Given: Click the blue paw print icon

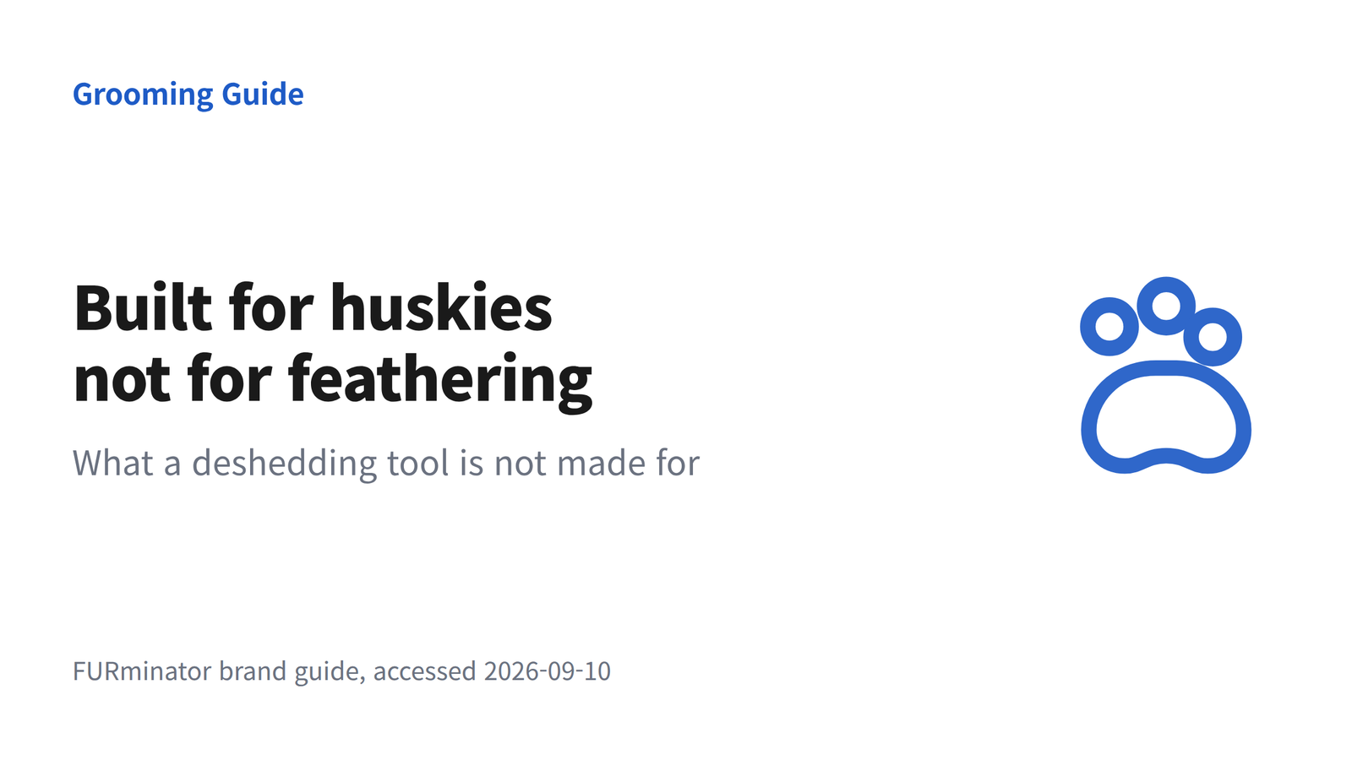Looking at the screenshot, I should pos(1165,375).
